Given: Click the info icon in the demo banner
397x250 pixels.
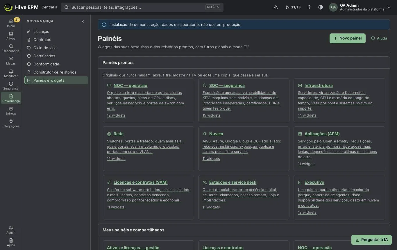Looking at the screenshot, I should pos(104,25).
